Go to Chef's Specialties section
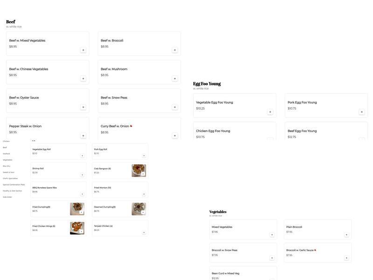The image size is (373, 280). [x=10, y=178]
